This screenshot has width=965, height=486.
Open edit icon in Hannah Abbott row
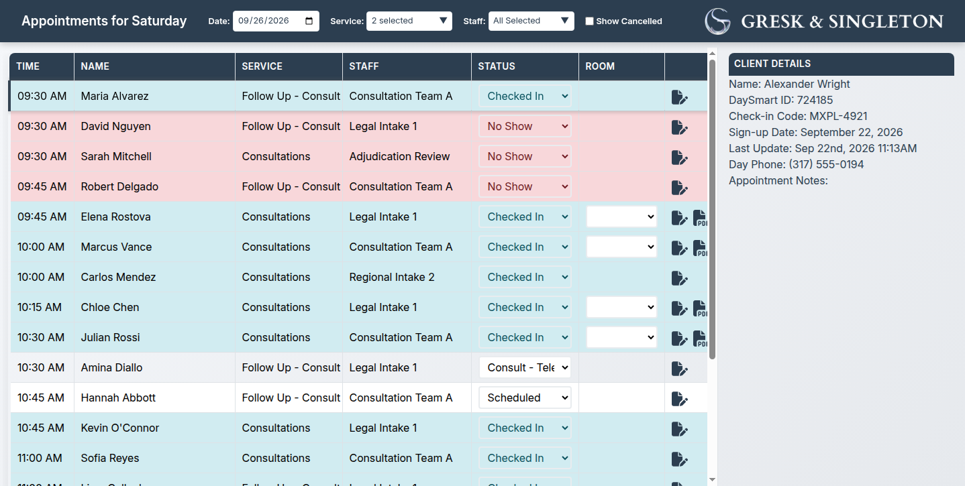(680, 398)
